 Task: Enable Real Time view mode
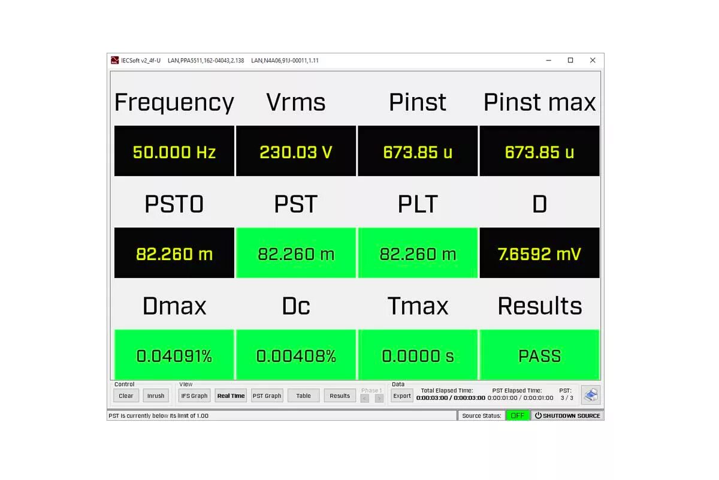pyautogui.click(x=231, y=396)
